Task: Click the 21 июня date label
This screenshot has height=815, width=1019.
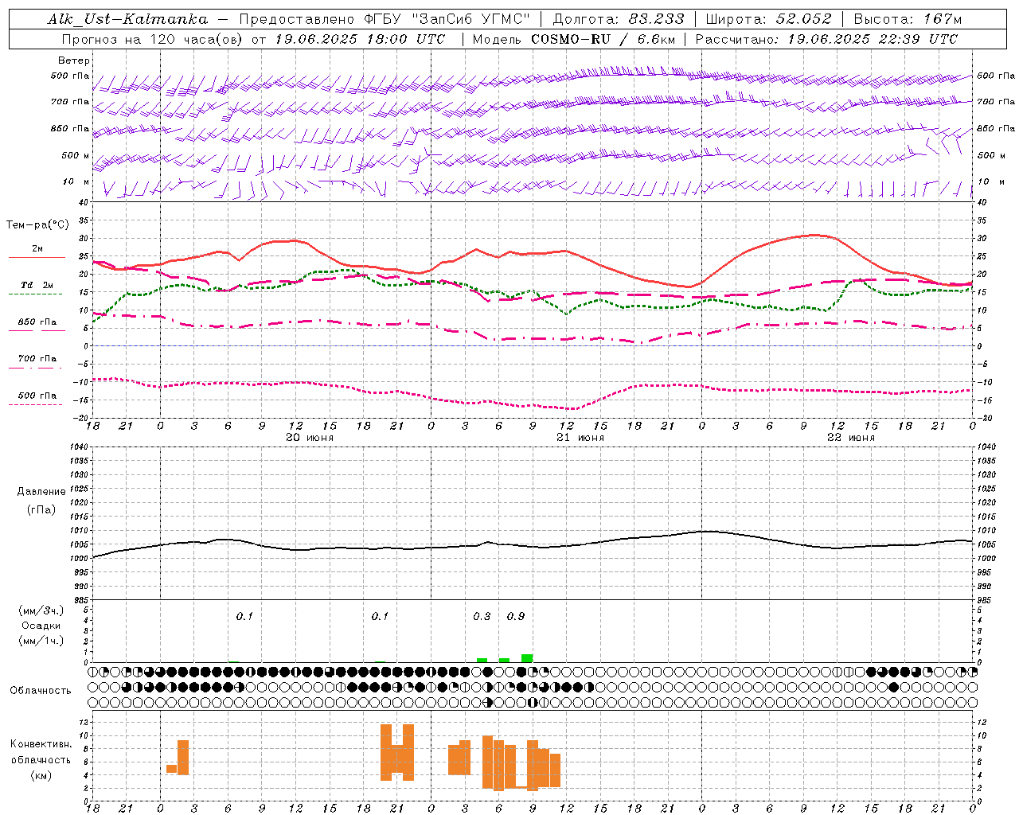Action: tap(580, 438)
